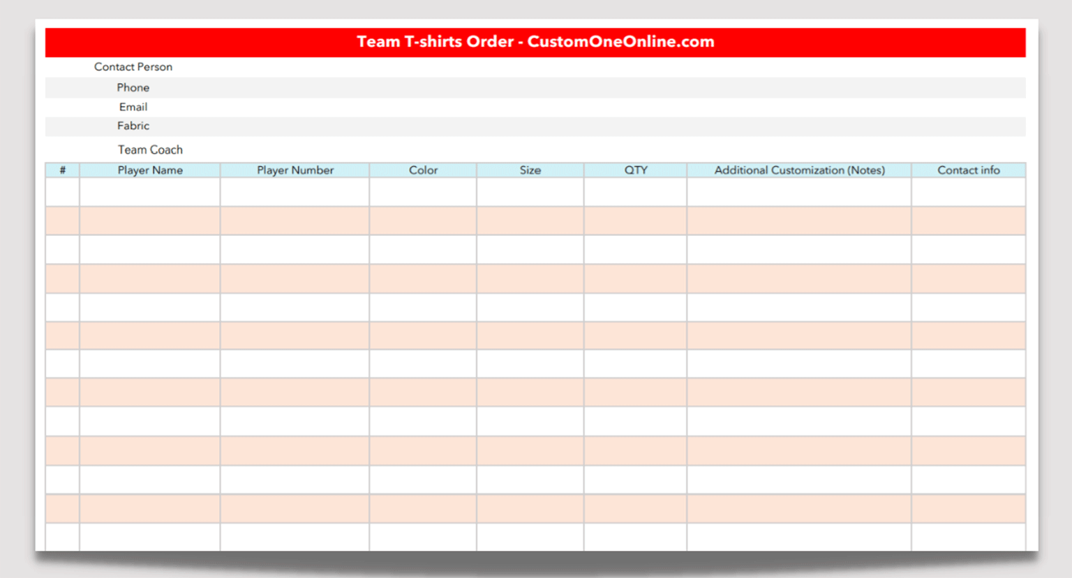Click the Additional Customization (Notes) header

coord(799,170)
